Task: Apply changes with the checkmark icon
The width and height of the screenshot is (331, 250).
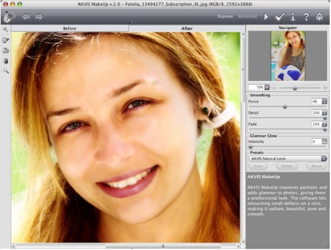Action: tap(280, 17)
